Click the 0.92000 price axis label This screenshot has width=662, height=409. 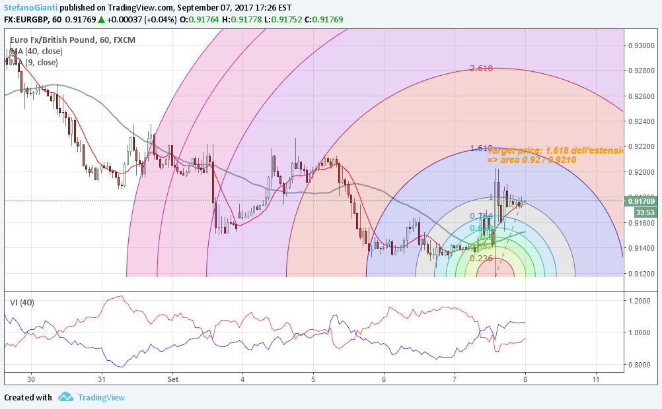coord(642,172)
